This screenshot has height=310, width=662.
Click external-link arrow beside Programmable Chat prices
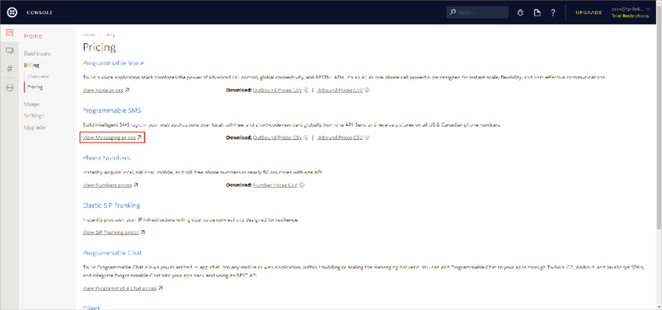(161, 288)
